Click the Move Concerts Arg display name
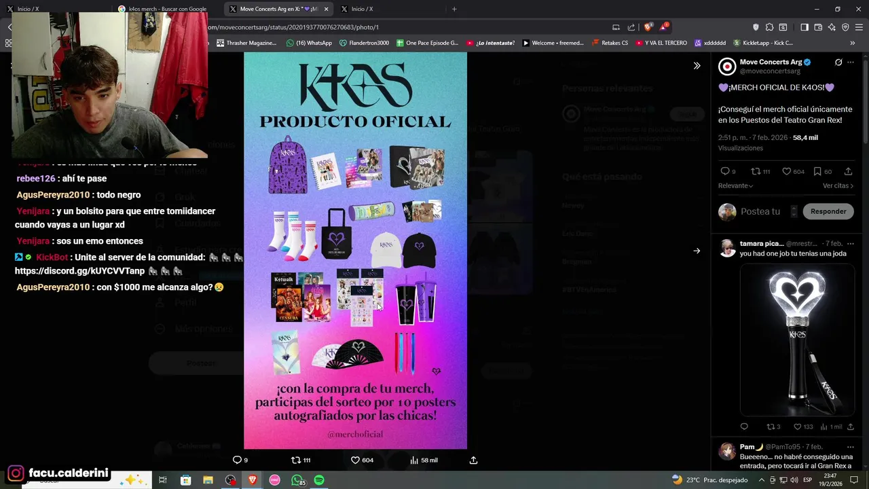The height and width of the screenshot is (489, 869). click(771, 62)
